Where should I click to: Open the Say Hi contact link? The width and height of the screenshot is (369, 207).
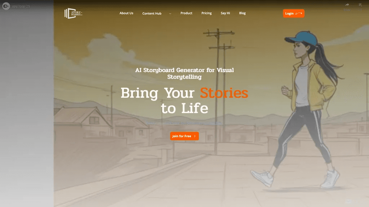(x=225, y=13)
